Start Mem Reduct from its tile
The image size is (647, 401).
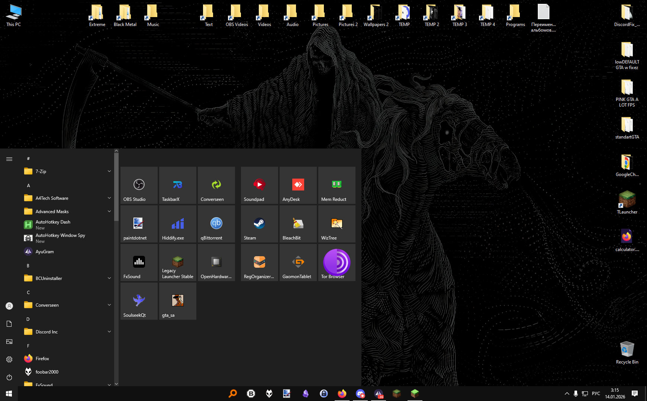pyautogui.click(x=337, y=185)
